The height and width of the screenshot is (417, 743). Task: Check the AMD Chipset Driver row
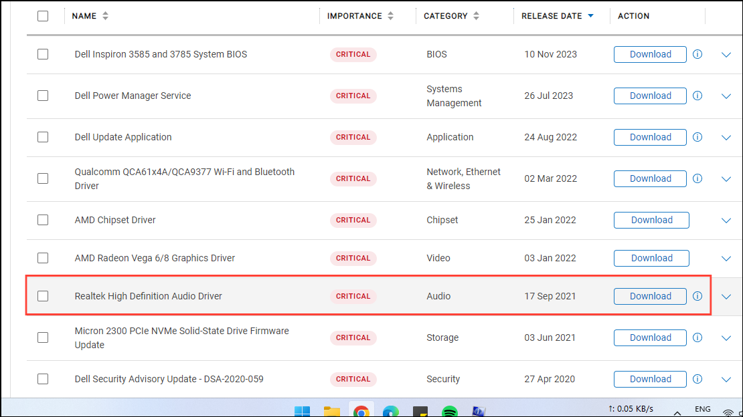(43, 220)
